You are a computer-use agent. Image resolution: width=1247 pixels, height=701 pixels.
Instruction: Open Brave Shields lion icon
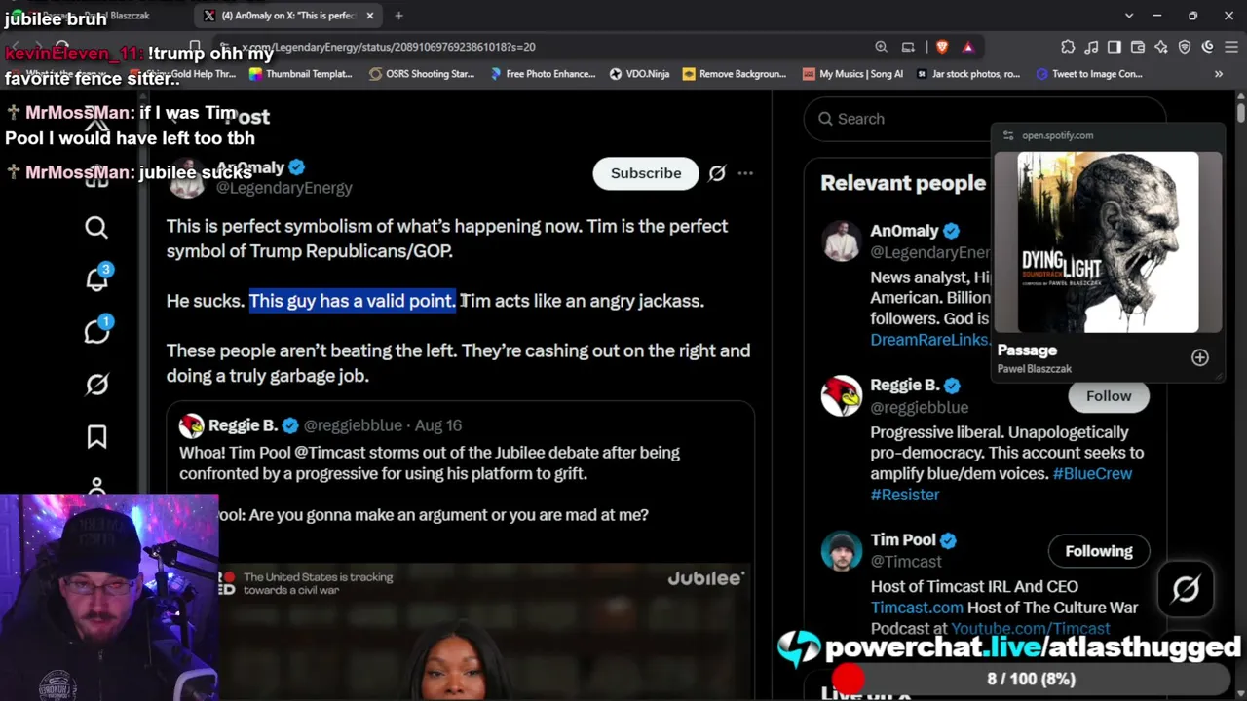pos(941,47)
